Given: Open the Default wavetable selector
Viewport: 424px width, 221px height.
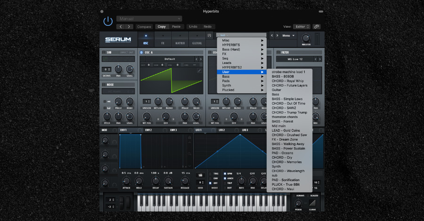Looking at the screenshot, I should tap(170, 59).
